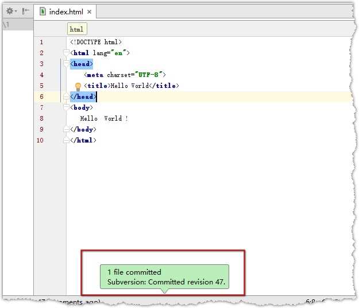Collapse the body tag fold on line 7
This screenshot has height=308, width=359.
(x=66, y=107)
